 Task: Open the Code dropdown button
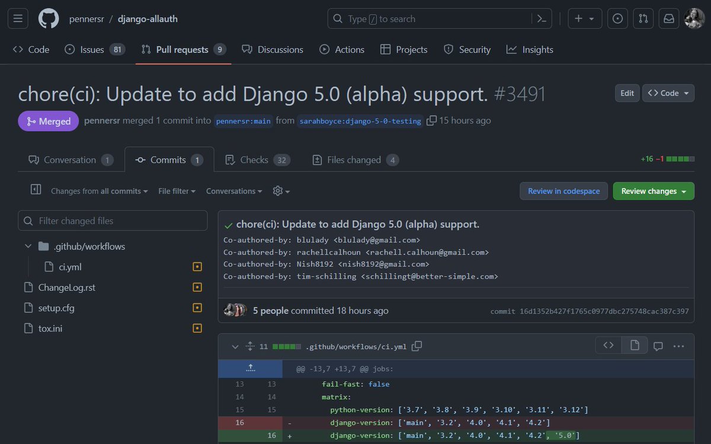[668, 93]
